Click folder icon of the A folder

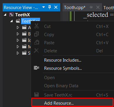24,27
